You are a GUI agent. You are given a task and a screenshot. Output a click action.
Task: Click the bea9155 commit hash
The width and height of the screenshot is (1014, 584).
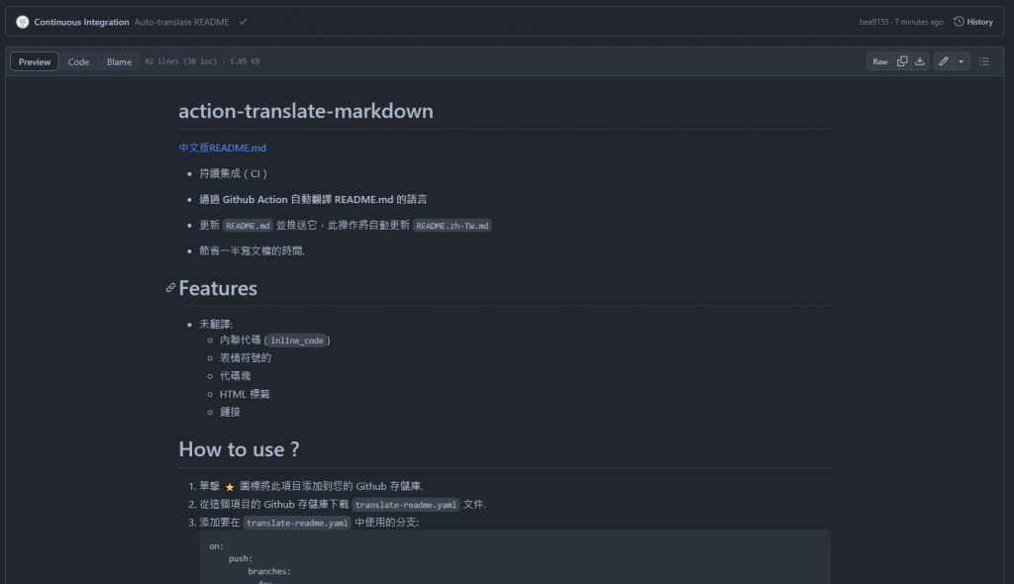tap(873, 22)
